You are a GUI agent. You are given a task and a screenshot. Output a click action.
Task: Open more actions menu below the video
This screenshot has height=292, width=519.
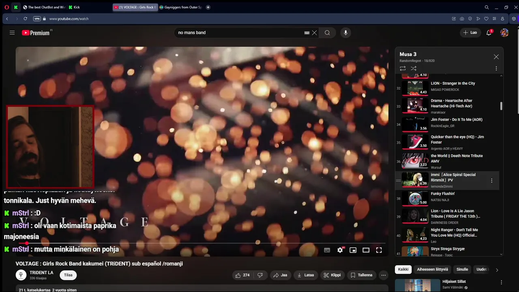[x=384, y=275]
